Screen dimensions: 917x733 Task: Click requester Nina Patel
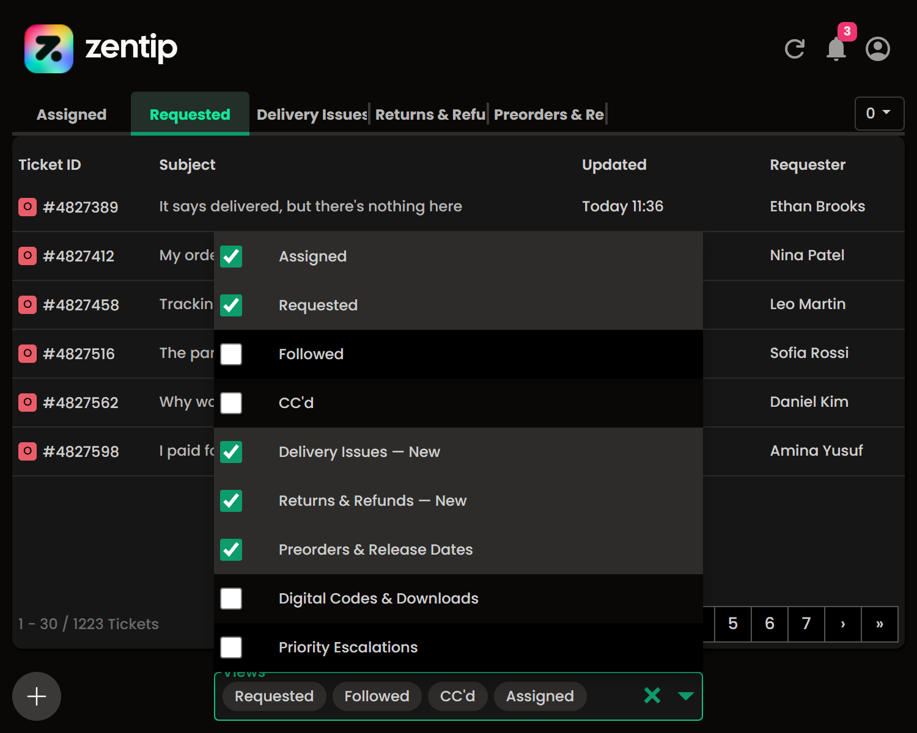click(807, 255)
